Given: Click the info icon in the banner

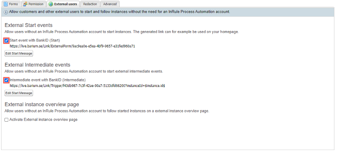Looking at the screenshot, I should (6, 12).
